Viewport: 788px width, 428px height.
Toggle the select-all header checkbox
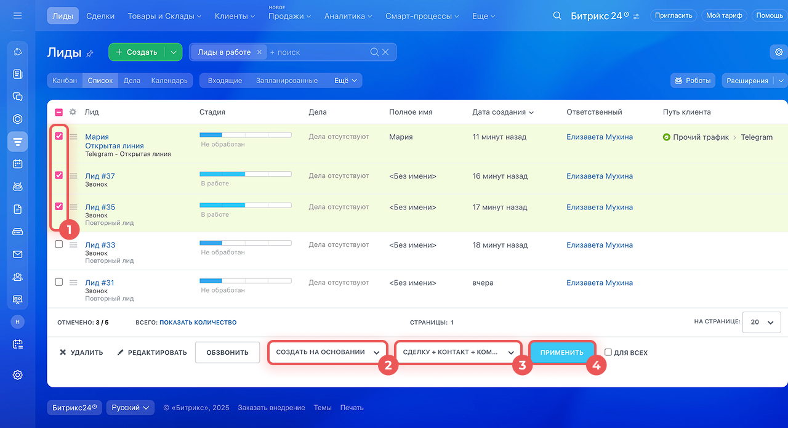tap(59, 112)
